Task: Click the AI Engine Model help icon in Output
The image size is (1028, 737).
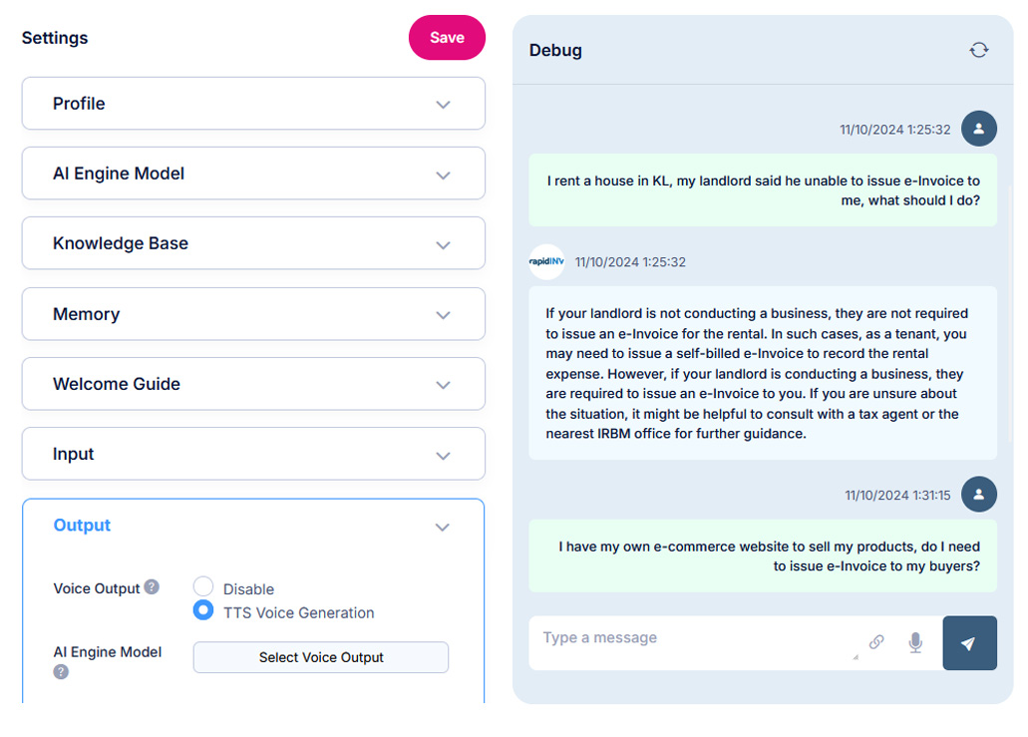Action: (x=61, y=671)
